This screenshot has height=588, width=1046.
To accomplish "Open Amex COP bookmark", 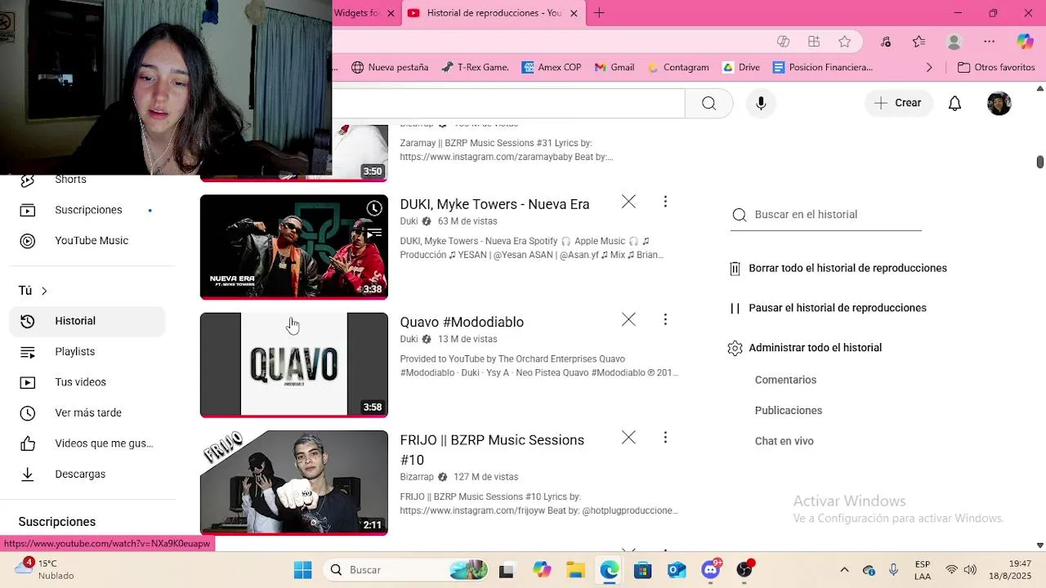I will pyautogui.click(x=552, y=68).
